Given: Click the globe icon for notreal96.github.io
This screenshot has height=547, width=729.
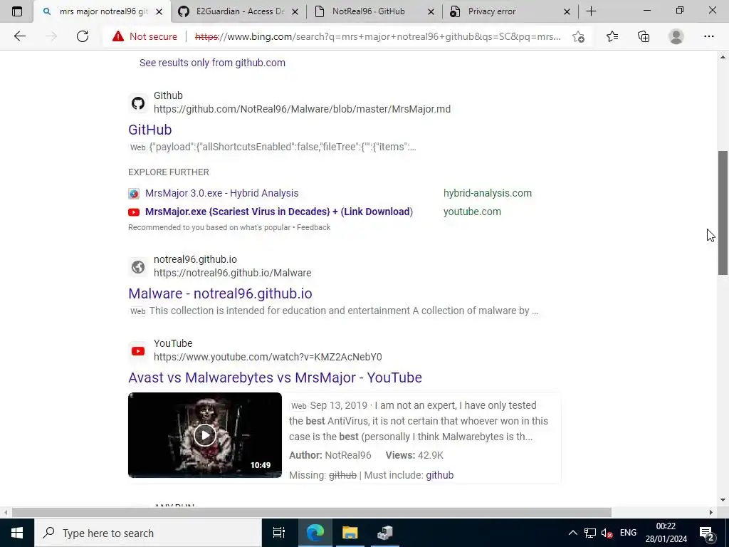Looking at the screenshot, I should (137, 266).
